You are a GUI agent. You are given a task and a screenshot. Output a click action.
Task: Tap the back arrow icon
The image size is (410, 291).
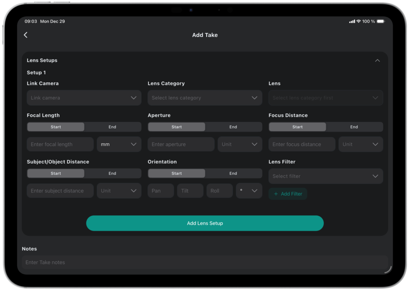click(x=26, y=35)
